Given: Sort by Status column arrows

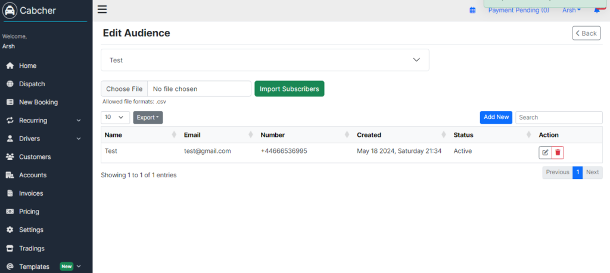Looking at the screenshot, I should pos(529,135).
